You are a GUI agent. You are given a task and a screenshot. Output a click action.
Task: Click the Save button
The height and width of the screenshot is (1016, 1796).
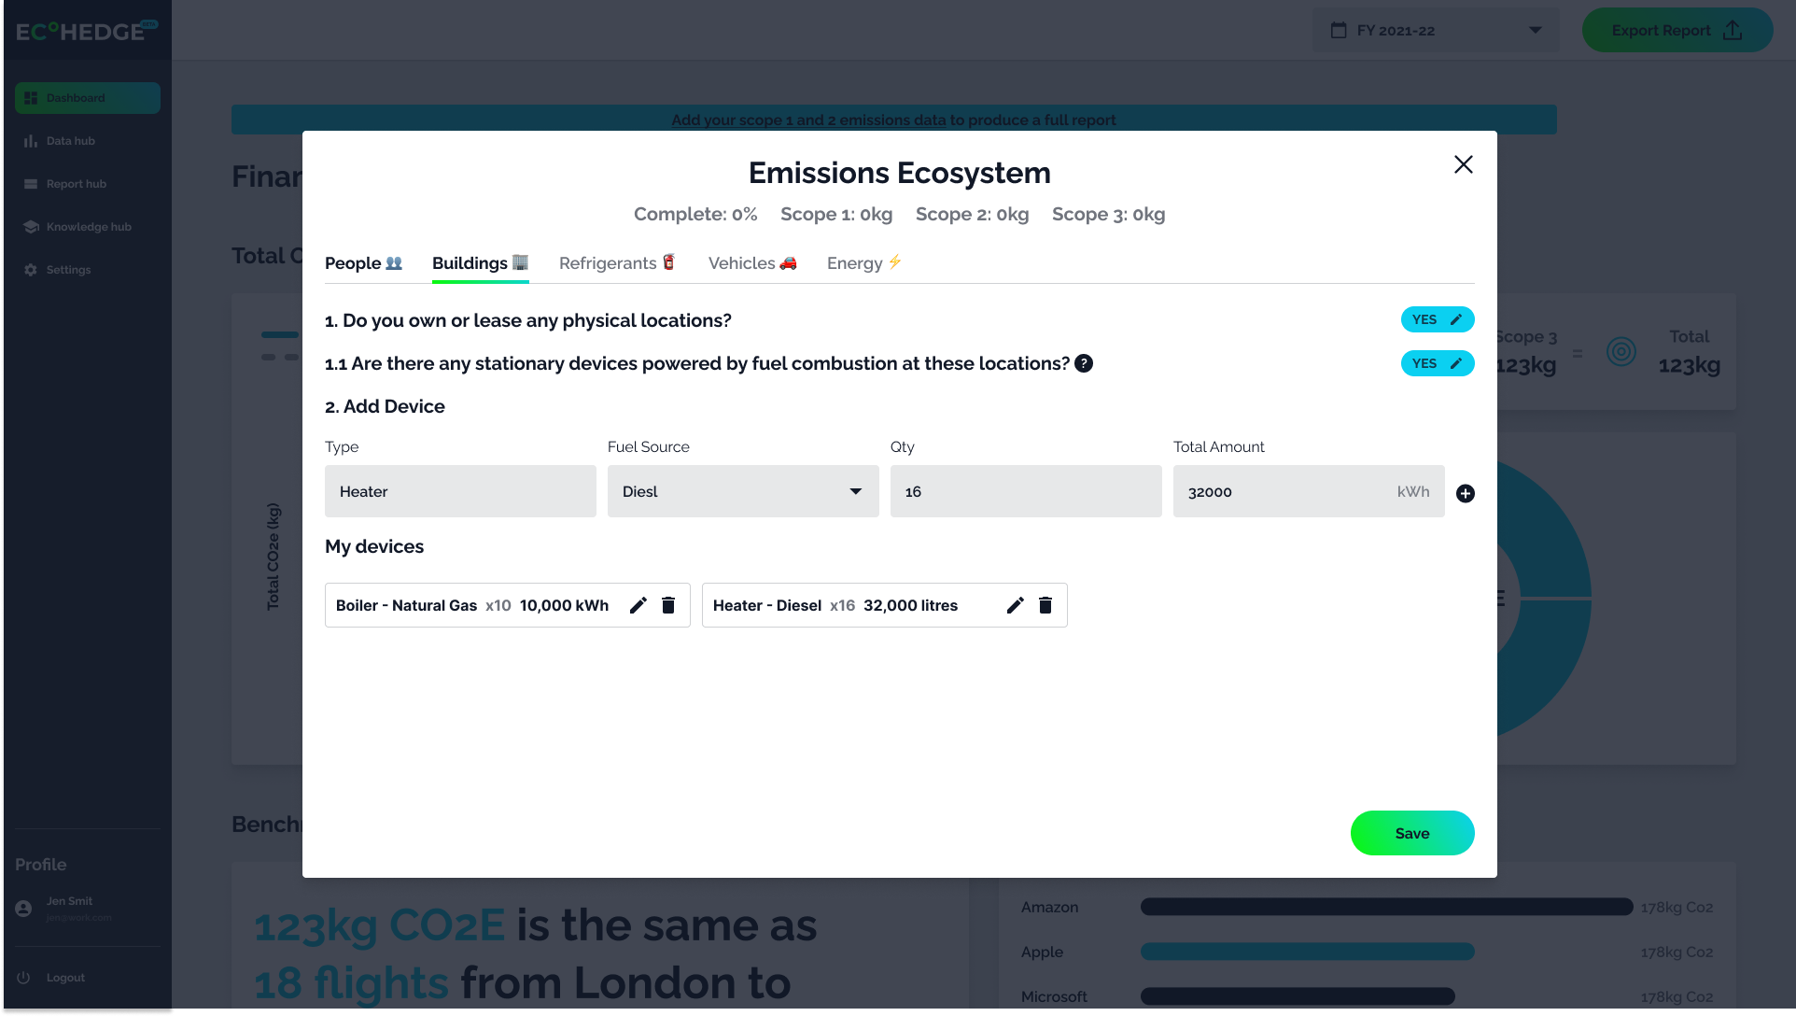[1412, 833]
